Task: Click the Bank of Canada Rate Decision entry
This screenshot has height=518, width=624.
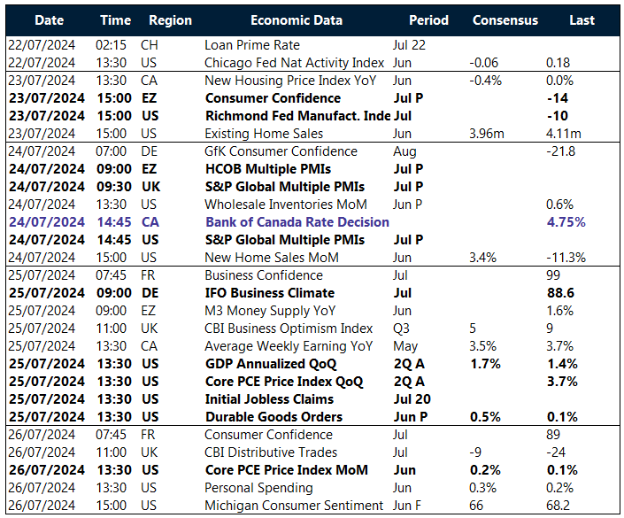Action: (x=297, y=221)
